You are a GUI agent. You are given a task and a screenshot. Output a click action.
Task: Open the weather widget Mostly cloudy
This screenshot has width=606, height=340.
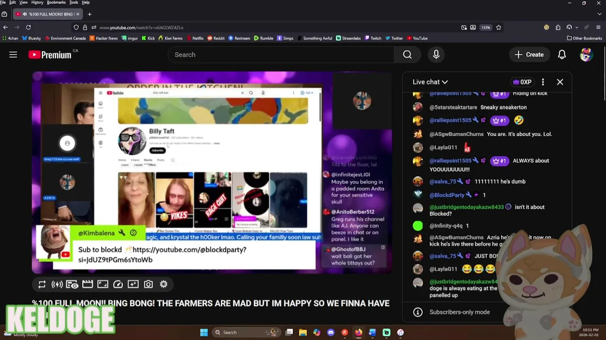coord(21,334)
